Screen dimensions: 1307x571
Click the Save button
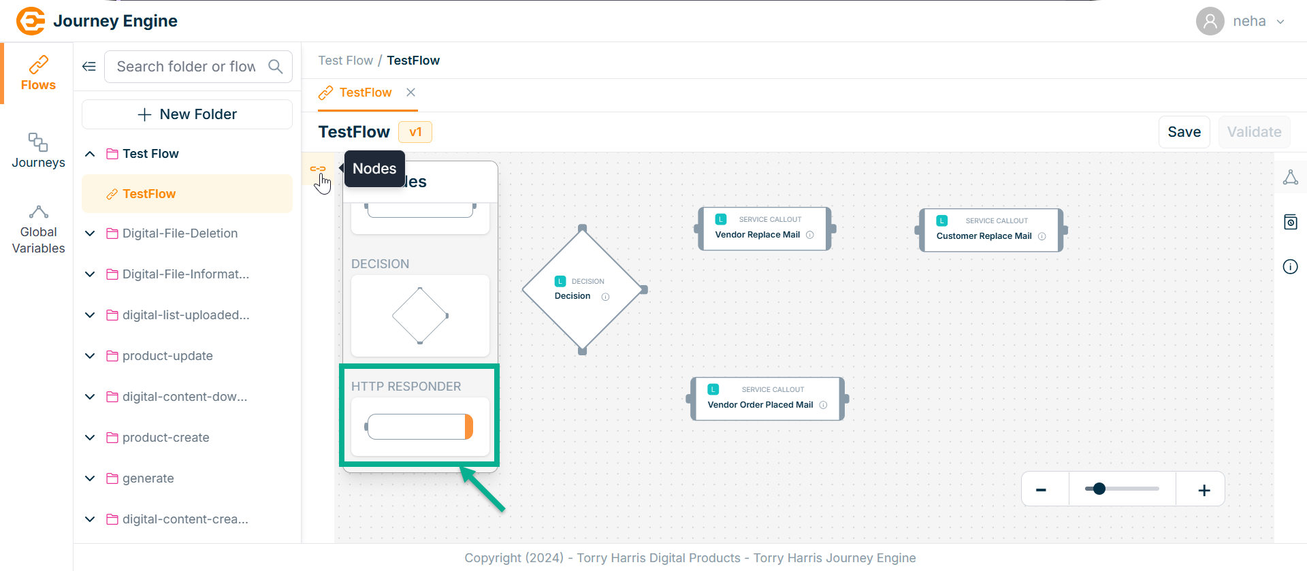[1184, 132]
